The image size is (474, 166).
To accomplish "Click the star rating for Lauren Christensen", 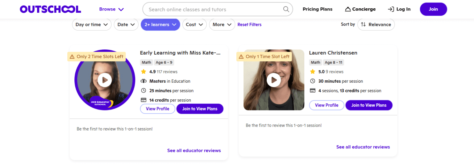I will coord(312,72).
